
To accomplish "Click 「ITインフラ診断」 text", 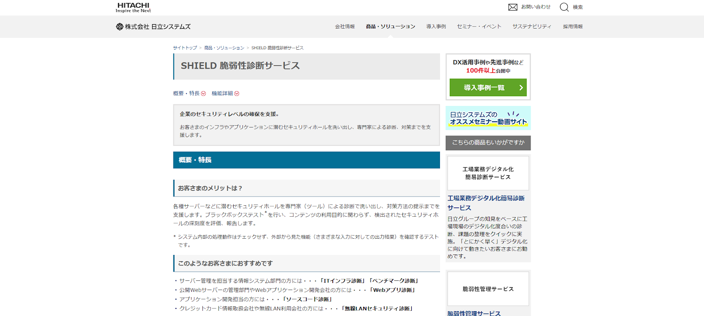I will [x=343, y=281].
